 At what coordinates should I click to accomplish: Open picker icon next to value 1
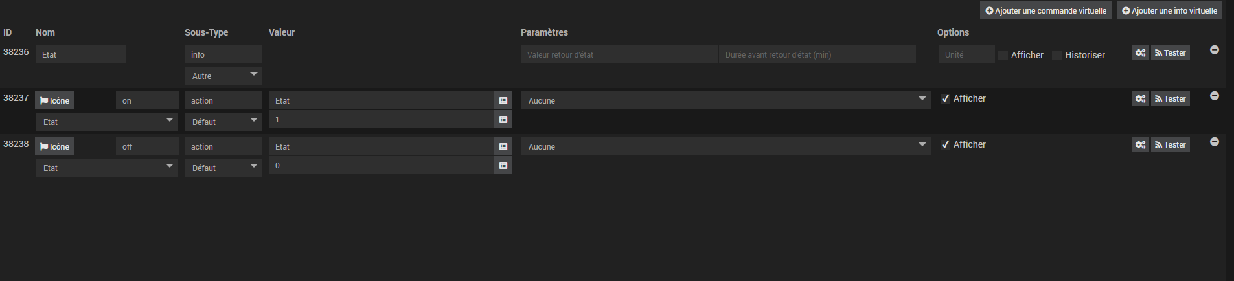click(503, 120)
